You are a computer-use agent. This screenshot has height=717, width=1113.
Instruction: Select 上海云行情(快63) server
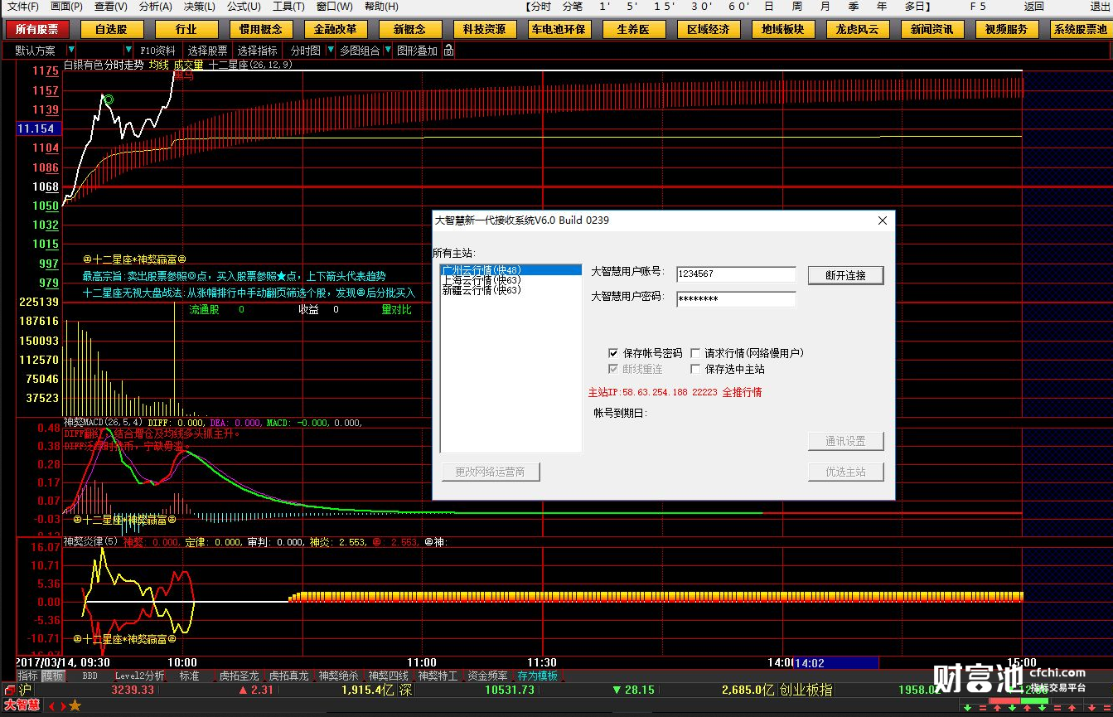[511, 280]
